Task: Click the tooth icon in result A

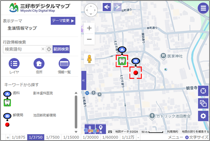Action: pyautogui.click(x=7, y=103)
